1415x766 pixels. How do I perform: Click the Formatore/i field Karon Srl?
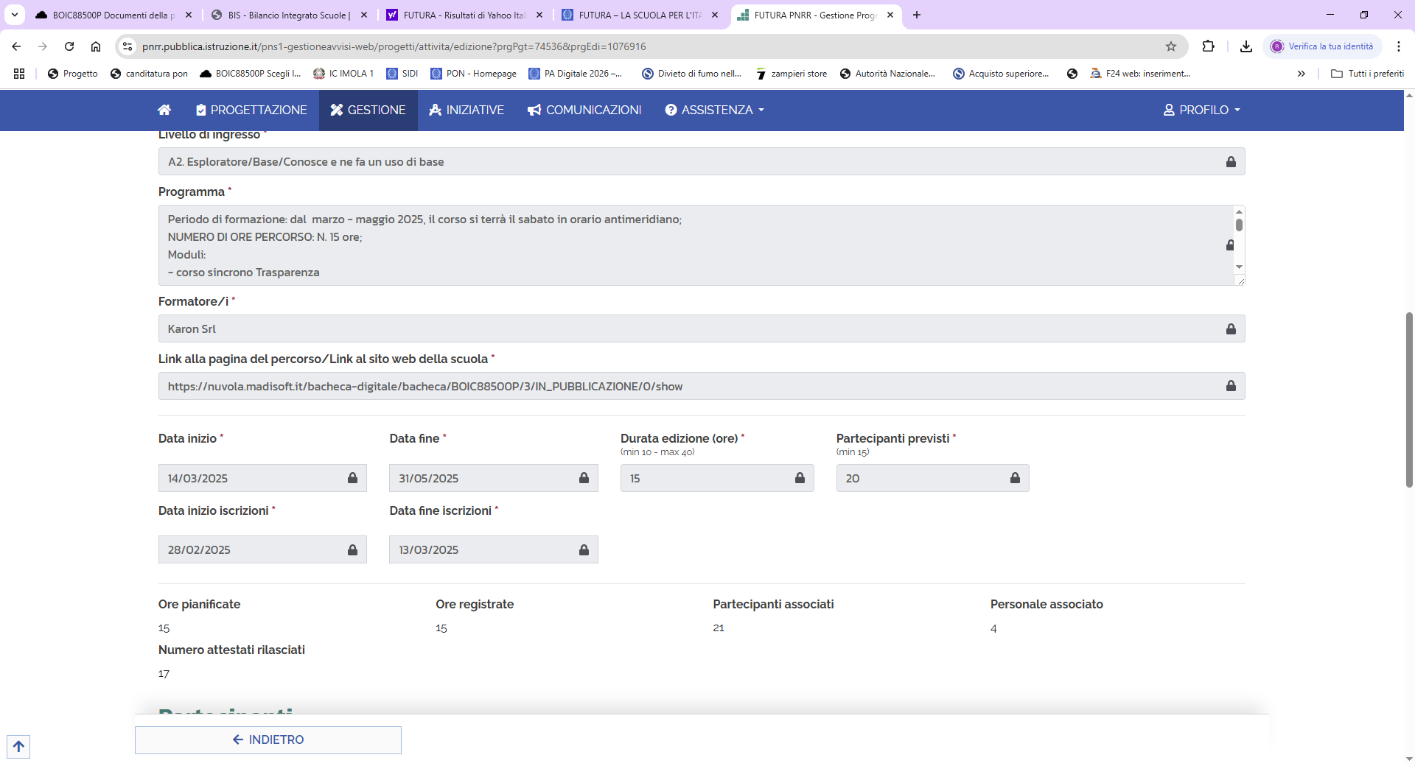click(702, 328)
